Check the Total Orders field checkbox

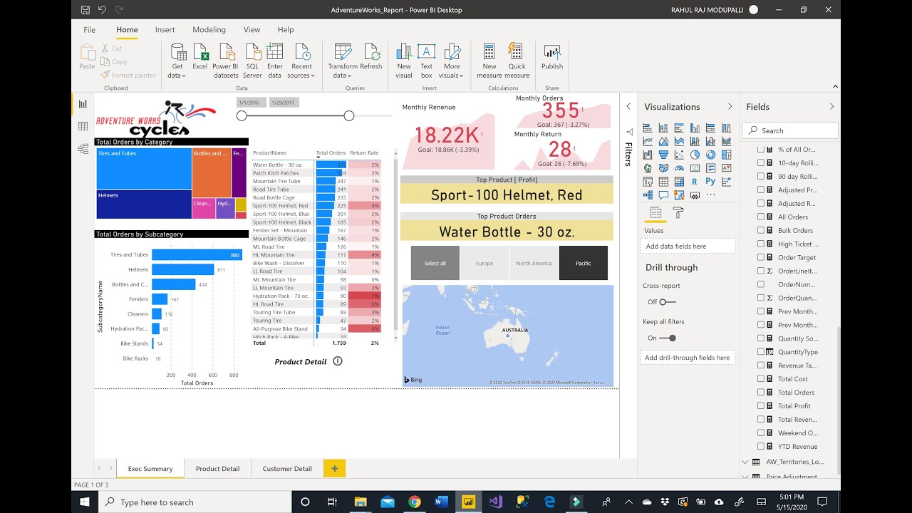pyautogui.click(x=761, y=393)
